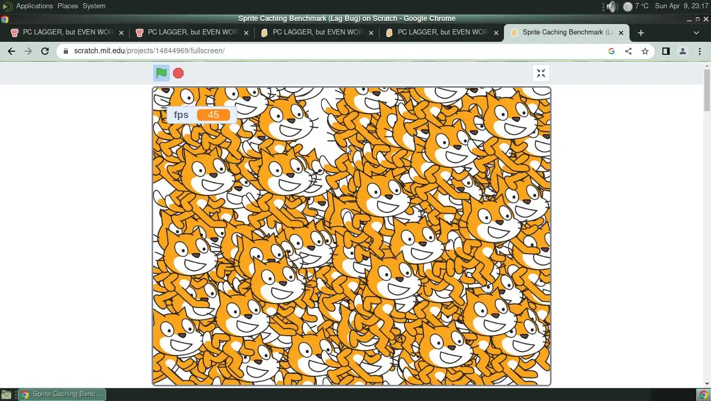Share this page using the share icon
711x401 pixels.
point(628,51)
